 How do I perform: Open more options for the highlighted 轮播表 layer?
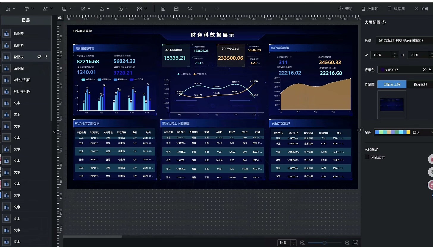coord(46,57)
